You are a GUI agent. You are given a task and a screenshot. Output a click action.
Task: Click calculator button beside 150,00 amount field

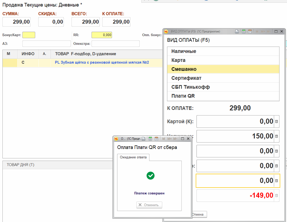click(277, 136)
